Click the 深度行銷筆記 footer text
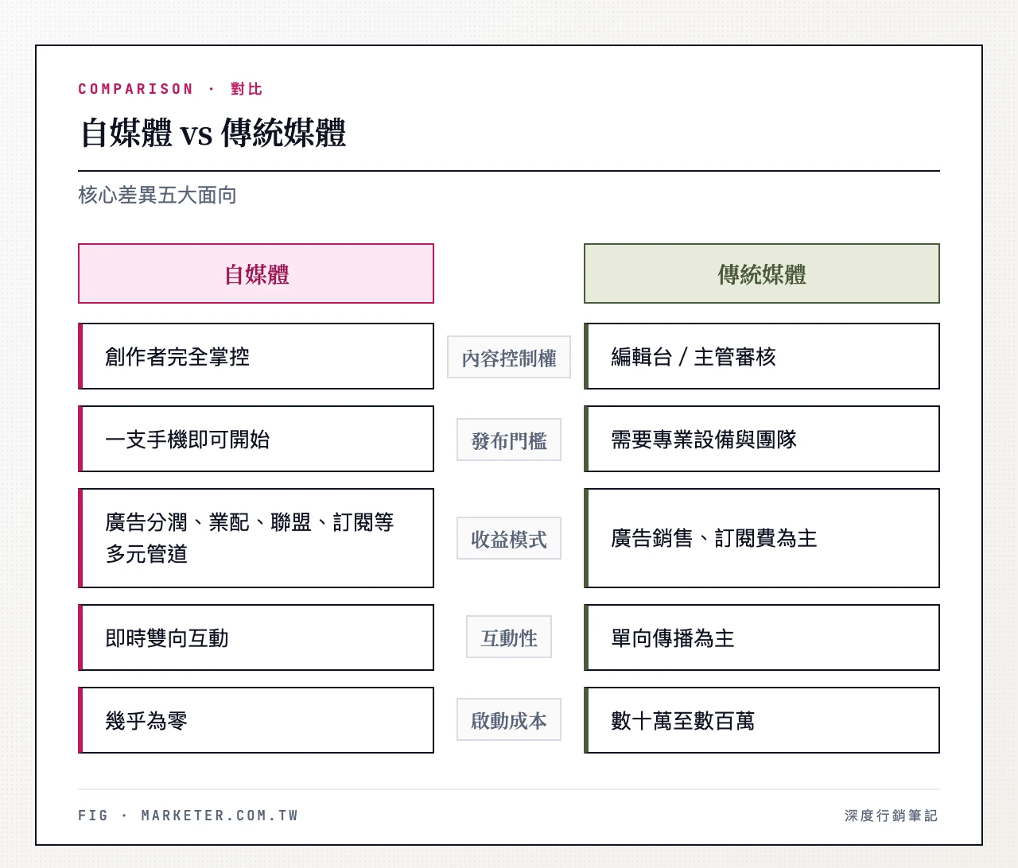The image size is (1018, 868). (892, 816)
